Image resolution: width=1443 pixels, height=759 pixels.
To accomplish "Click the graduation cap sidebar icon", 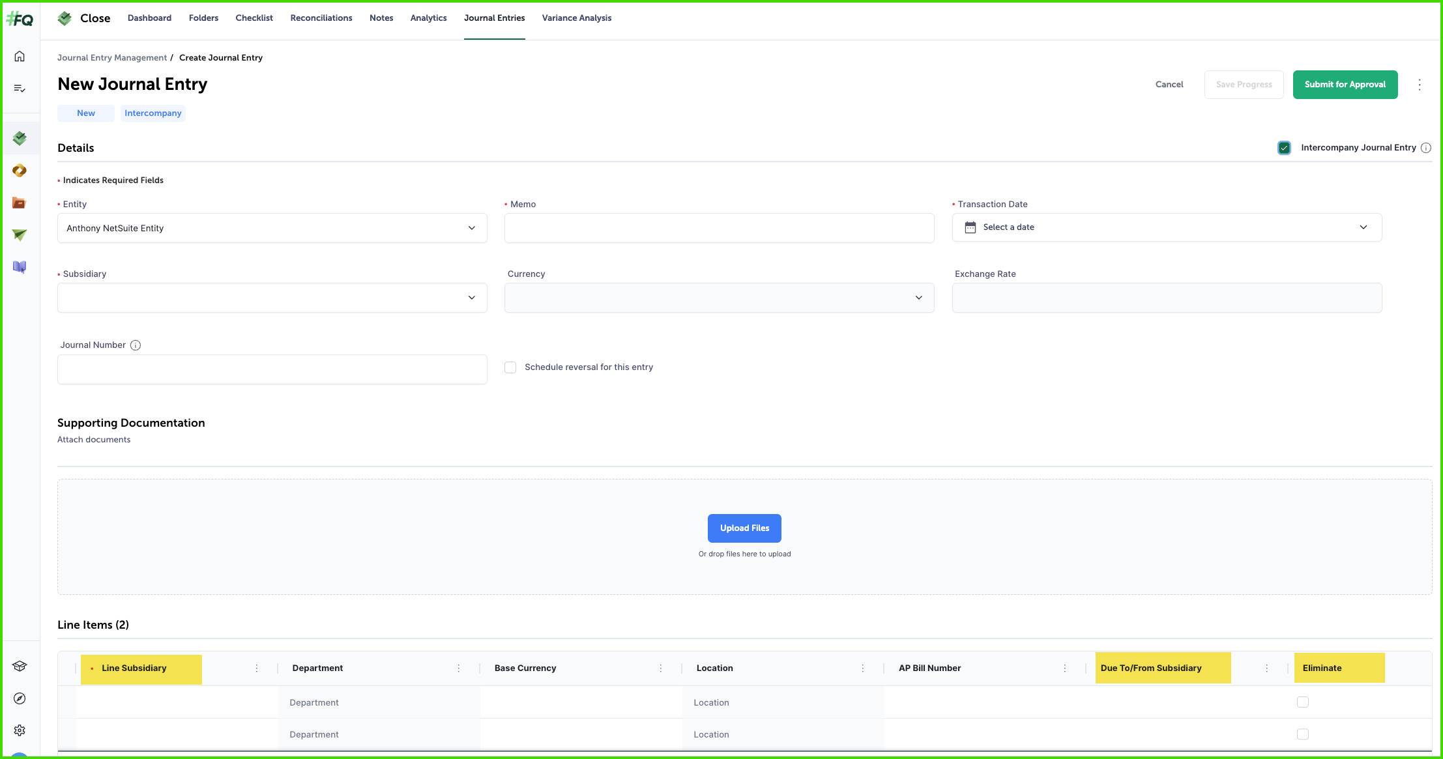I will [x=20, y=666].
